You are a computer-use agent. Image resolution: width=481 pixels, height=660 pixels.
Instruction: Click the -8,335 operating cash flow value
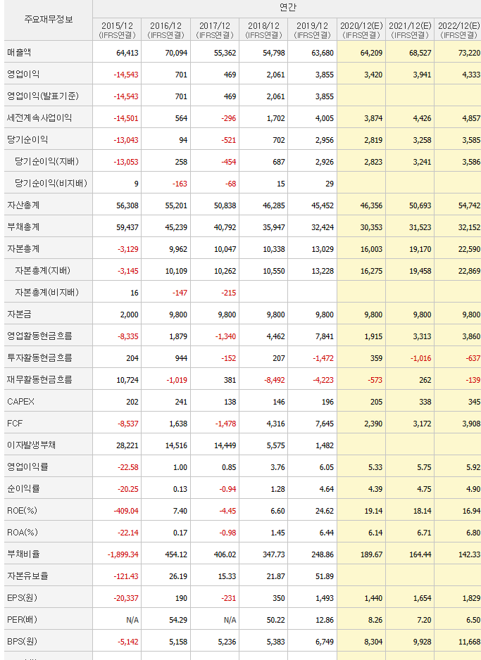pyautogui.click(x=127, y=337)
